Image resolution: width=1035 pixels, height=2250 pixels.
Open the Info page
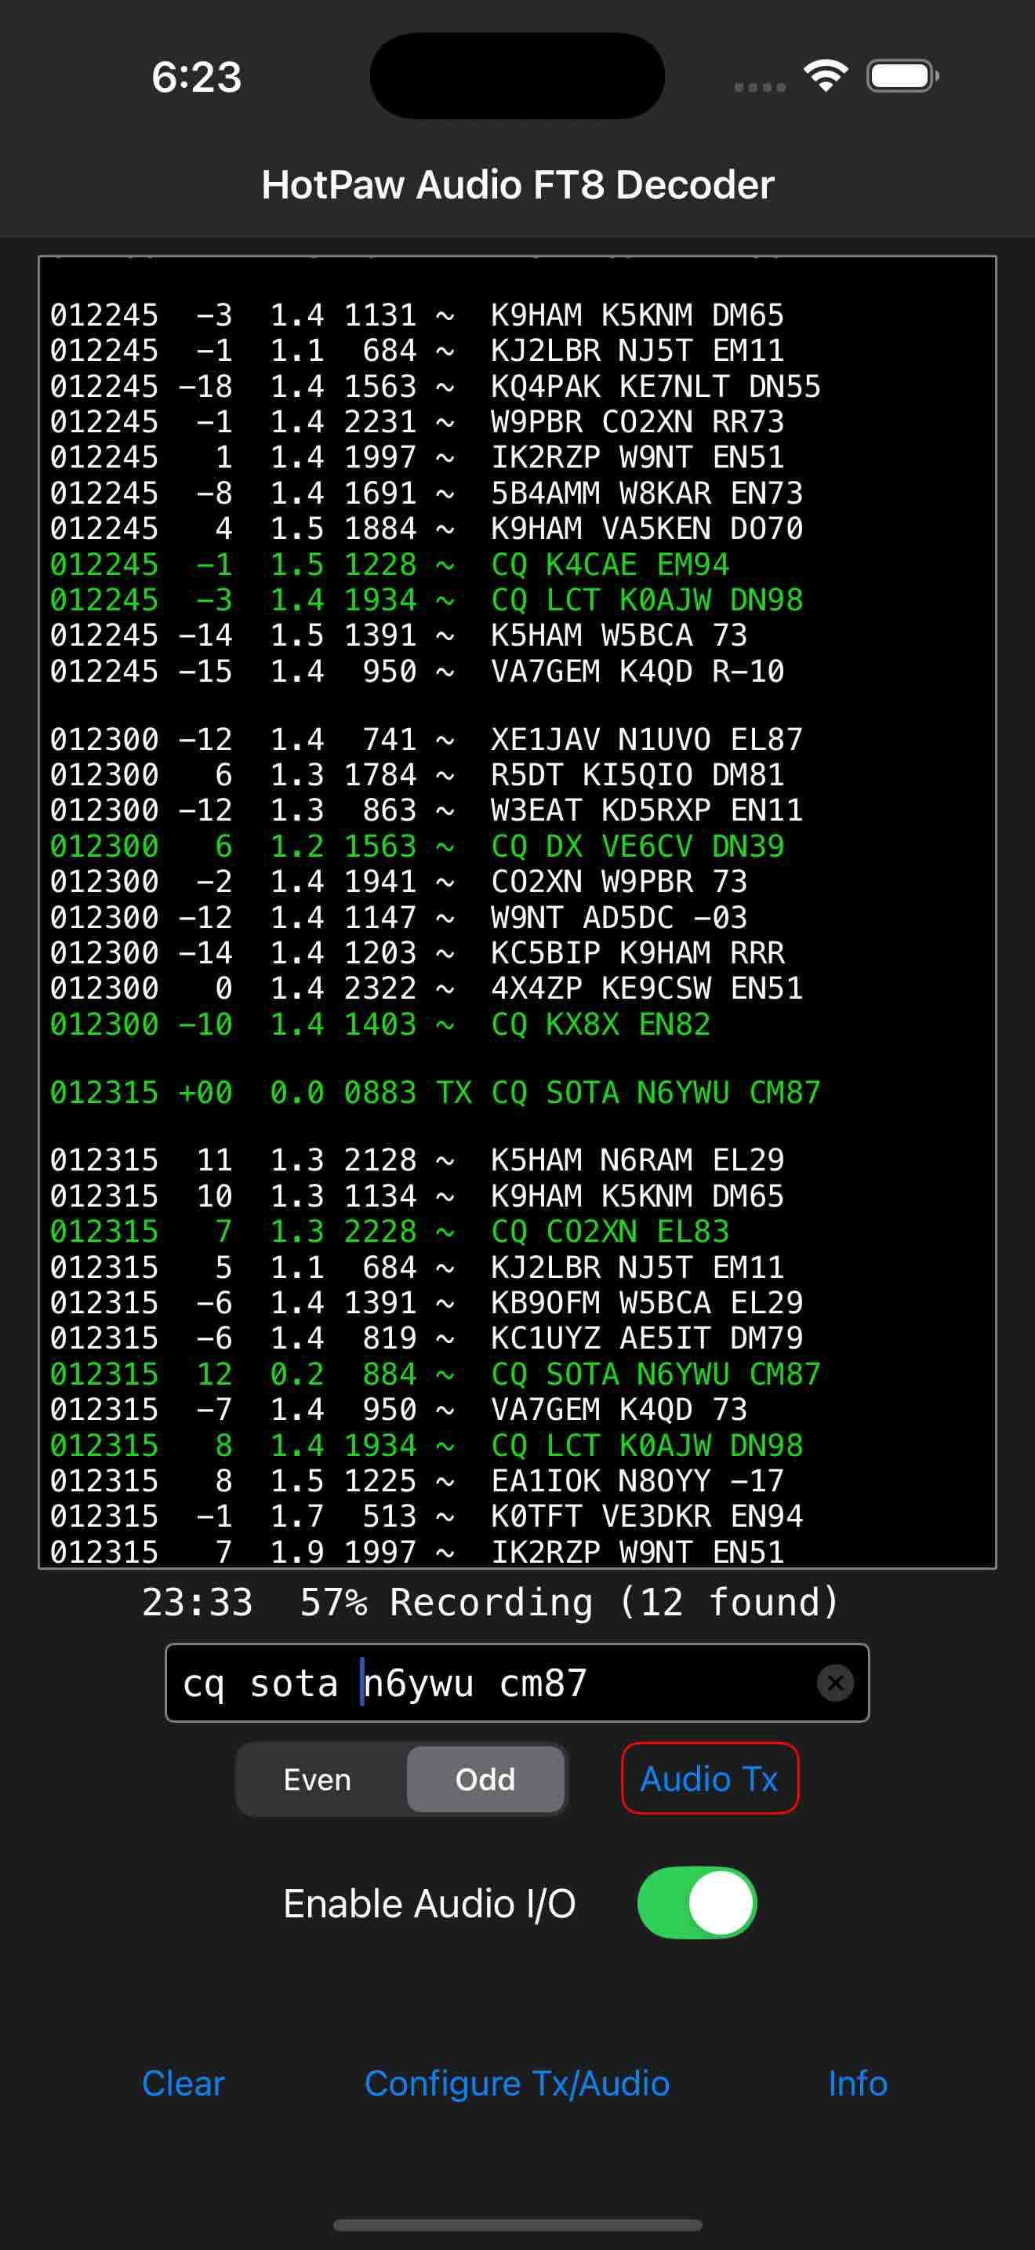[x=858, y=2083]
